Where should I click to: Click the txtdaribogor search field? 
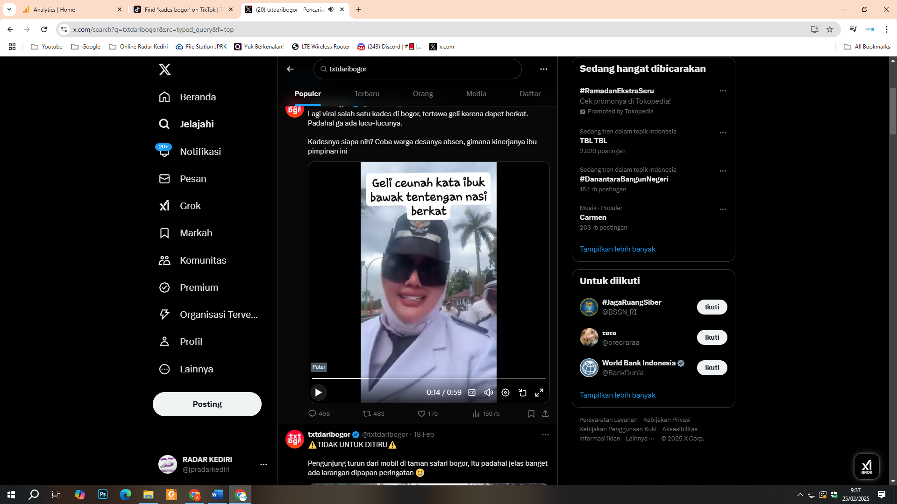click(x=418, y=69)
